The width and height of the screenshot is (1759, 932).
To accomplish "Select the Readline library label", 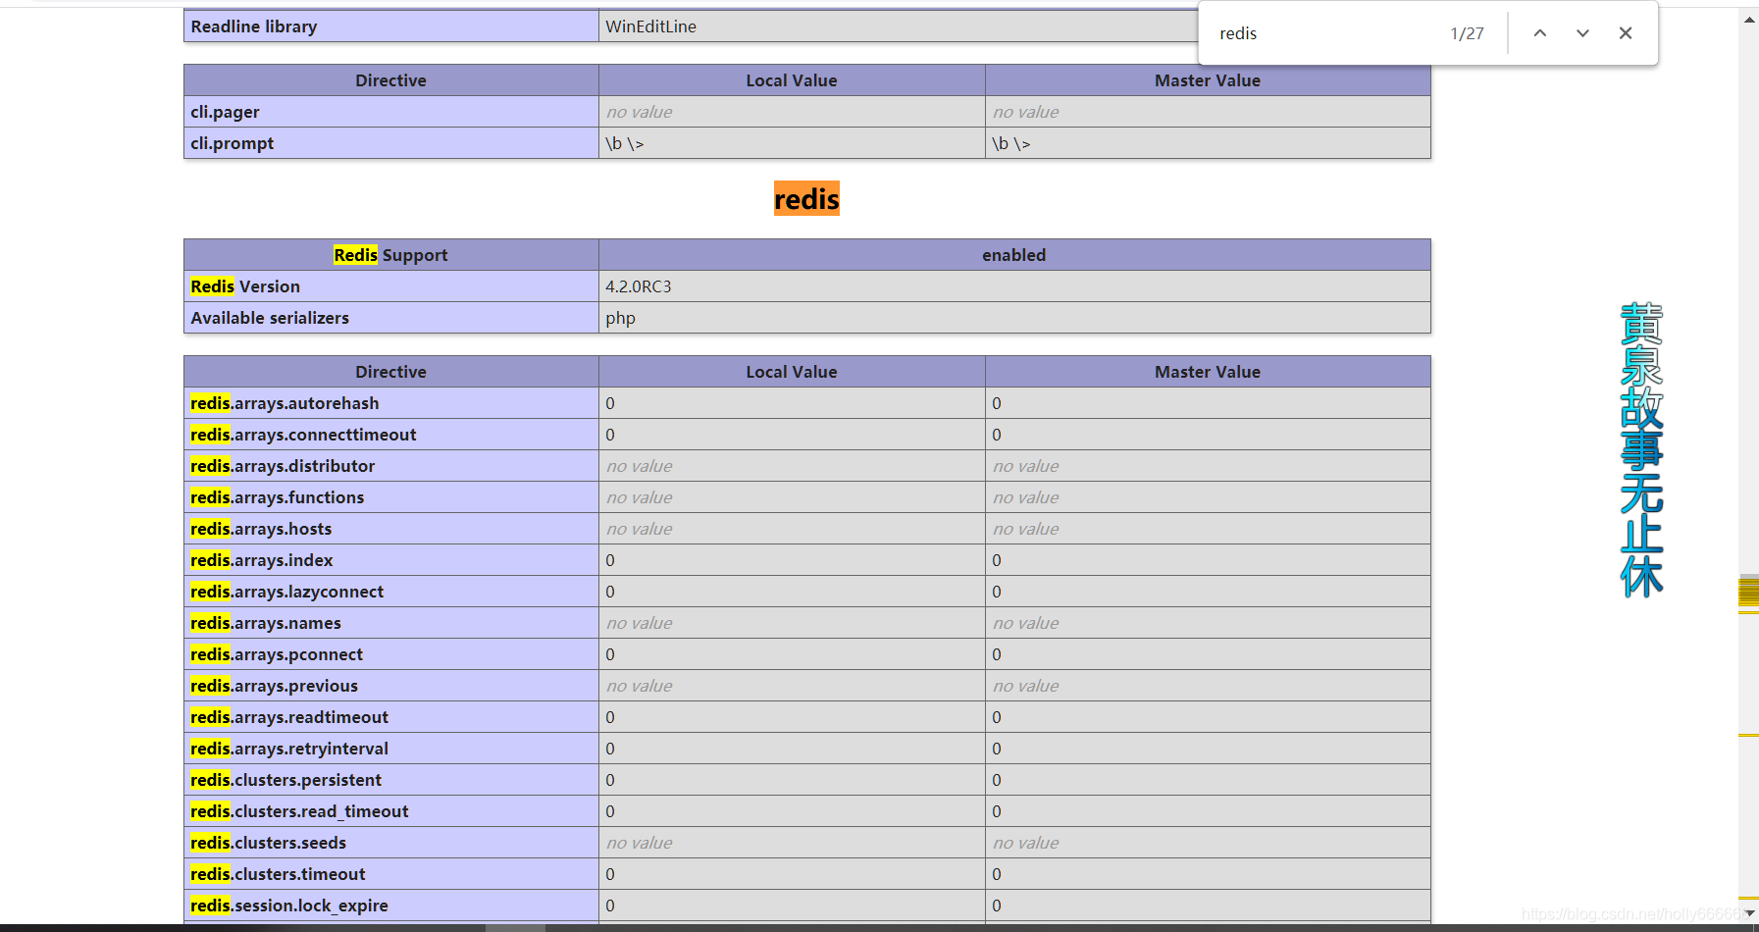I will 254,26.
